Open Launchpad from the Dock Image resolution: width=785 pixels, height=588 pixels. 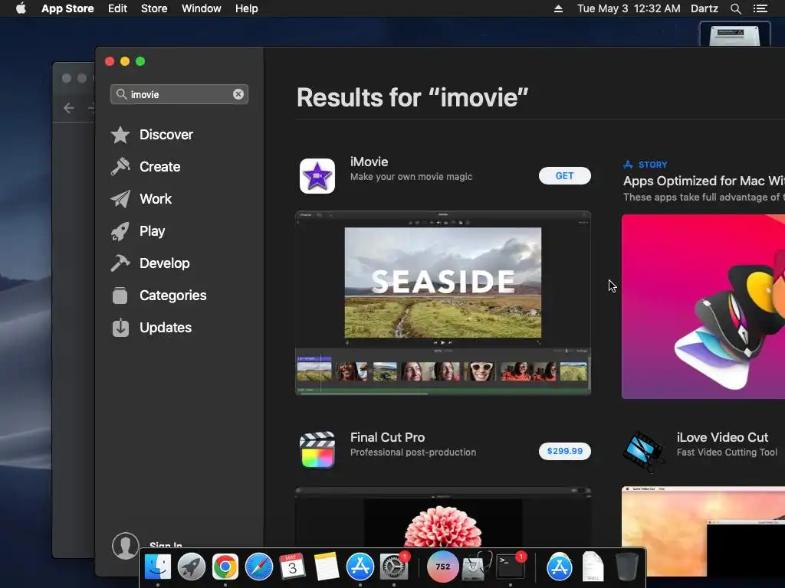191,567
